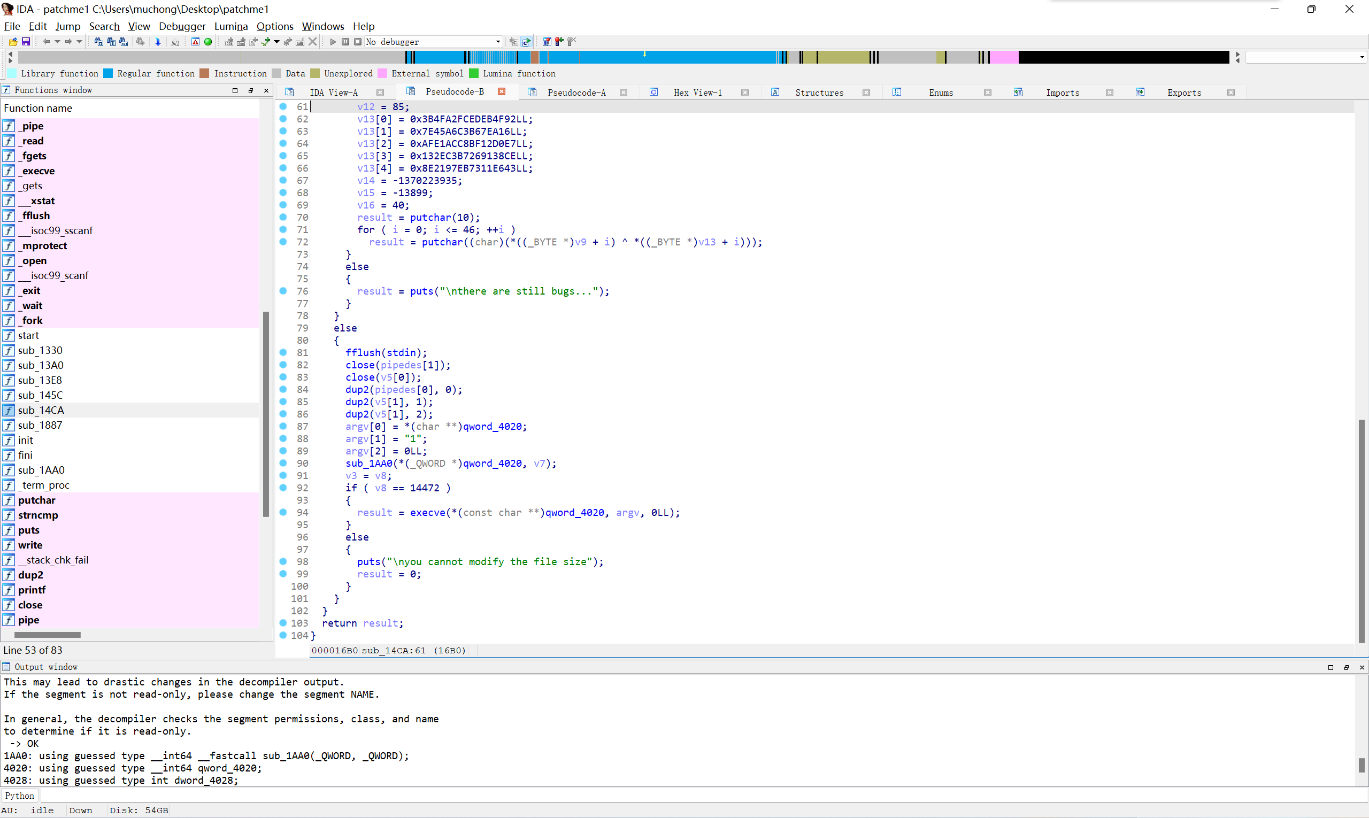Image resolution: width=1369 pixels, height=818 pixels.
Task: Click the Open file toolbar icon
Action: click(x=13, y=42)
